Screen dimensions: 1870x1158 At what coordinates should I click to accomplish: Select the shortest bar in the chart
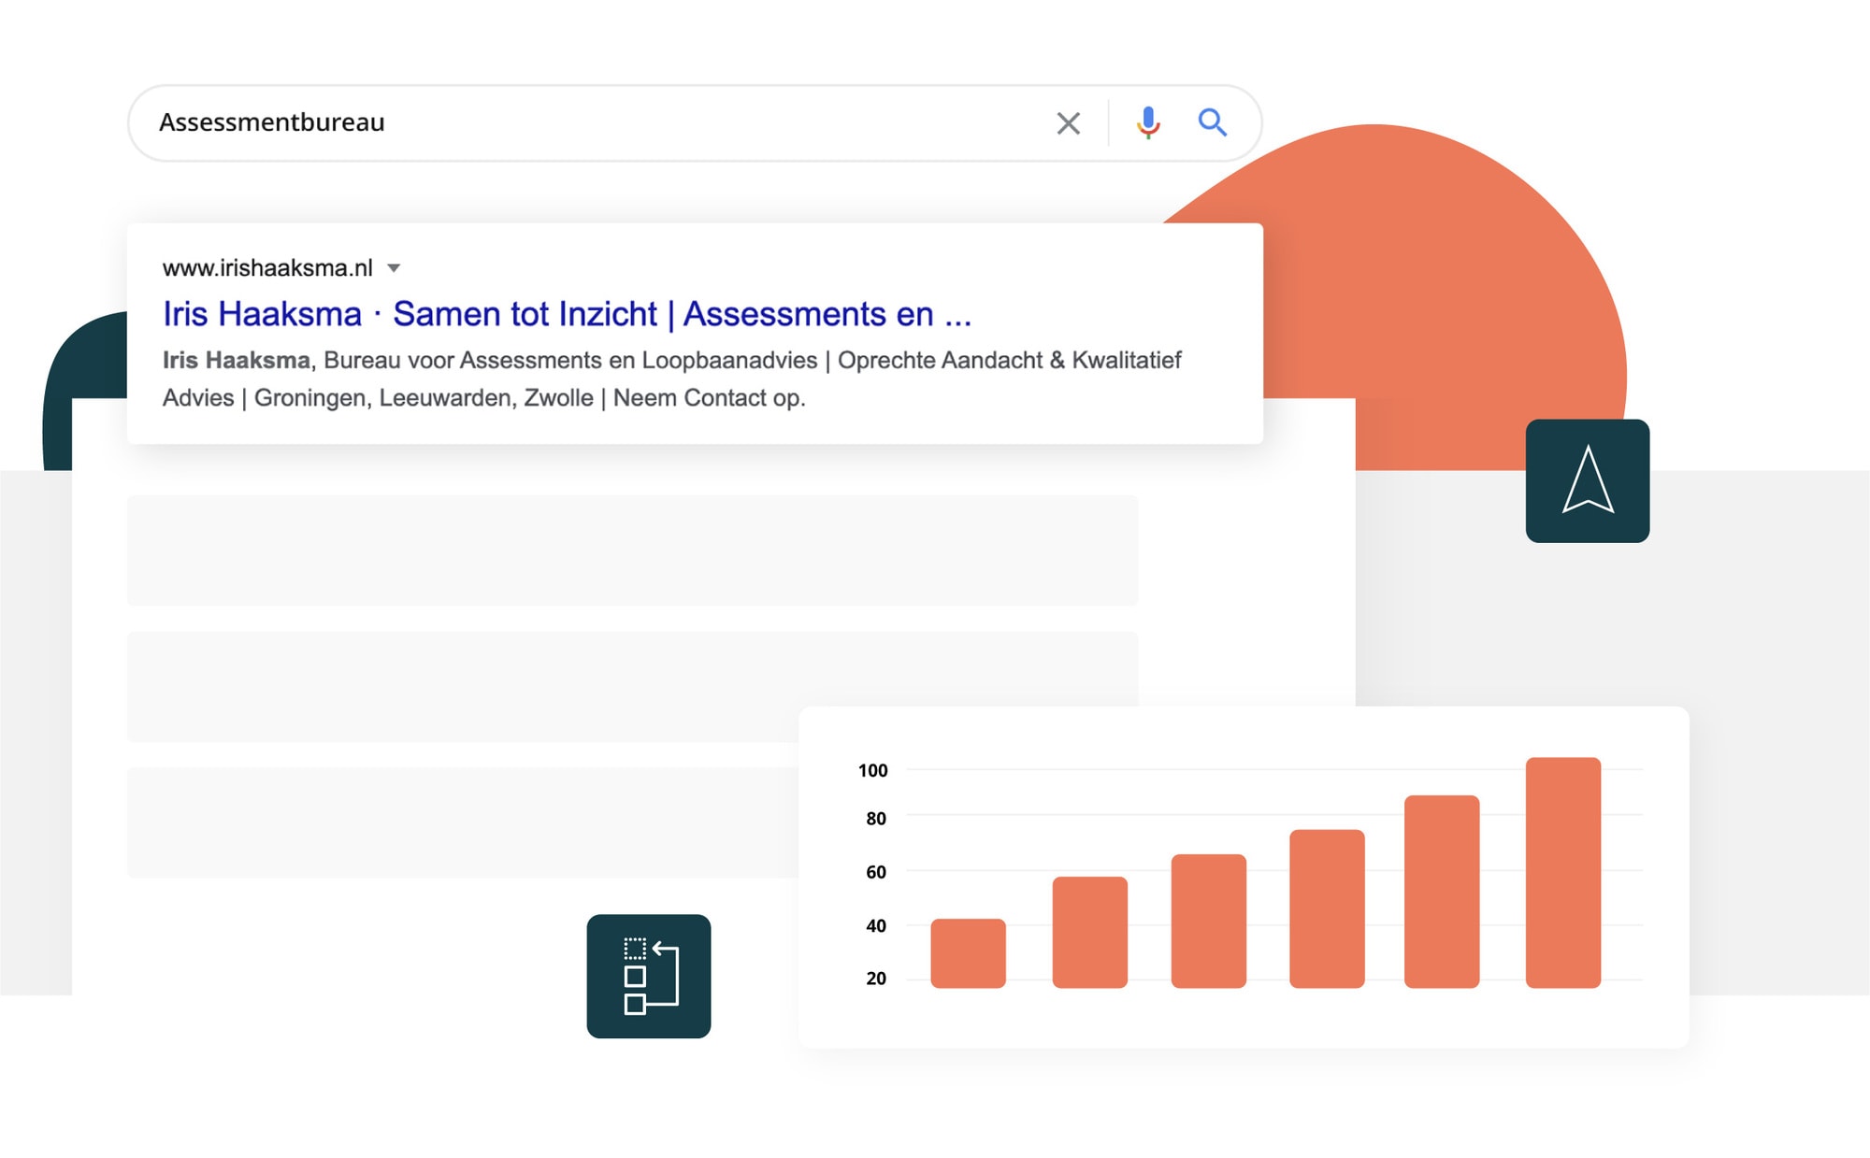pyautogui.click(x=968, y=953)
